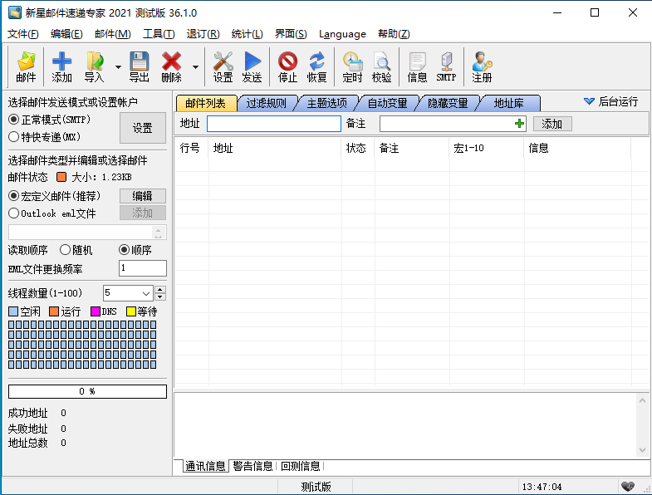Viewport: 652px width, 495px height.
Task: Choose 随机 (Random) reading order
Action: pos(66,250)
